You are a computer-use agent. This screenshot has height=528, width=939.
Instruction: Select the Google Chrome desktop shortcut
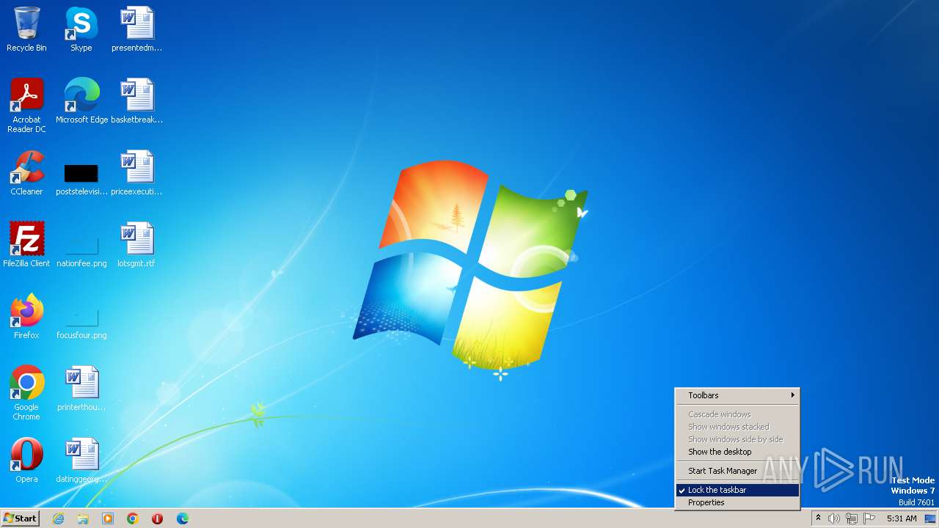coord(26,393)
